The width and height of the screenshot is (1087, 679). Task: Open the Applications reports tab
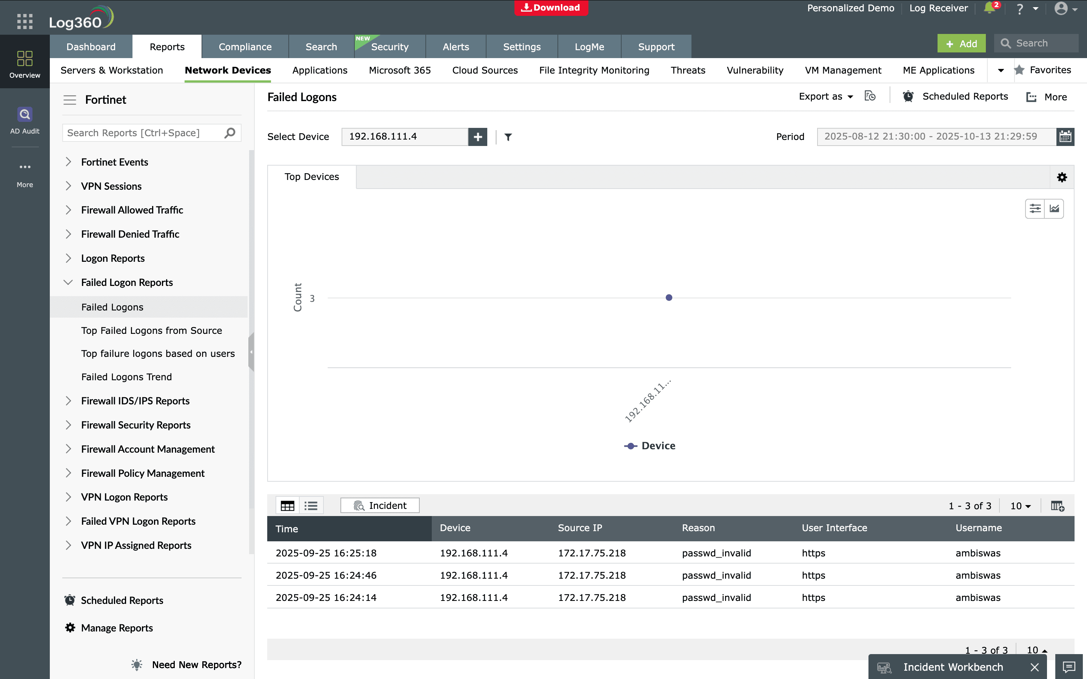[x=319, y=71]
